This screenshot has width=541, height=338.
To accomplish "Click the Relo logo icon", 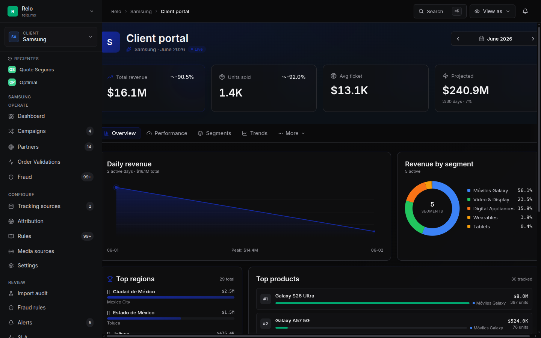I will pos(13,11).
